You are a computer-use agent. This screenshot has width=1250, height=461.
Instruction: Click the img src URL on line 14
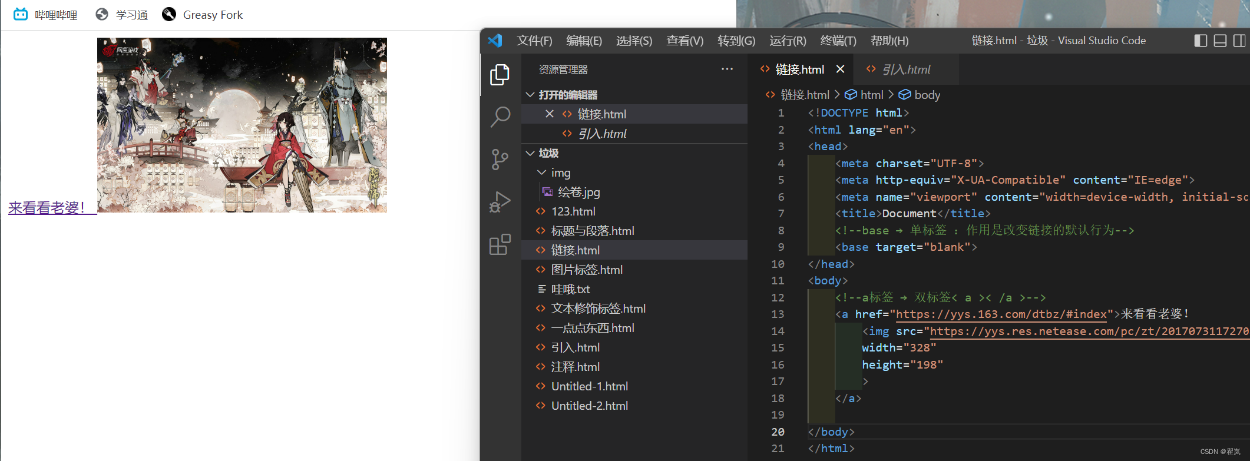pyautogui.click(x=1089, y=331)
